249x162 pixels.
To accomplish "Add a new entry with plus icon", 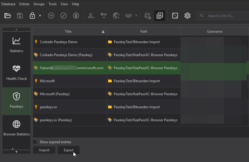I will [x=51, y=16].
